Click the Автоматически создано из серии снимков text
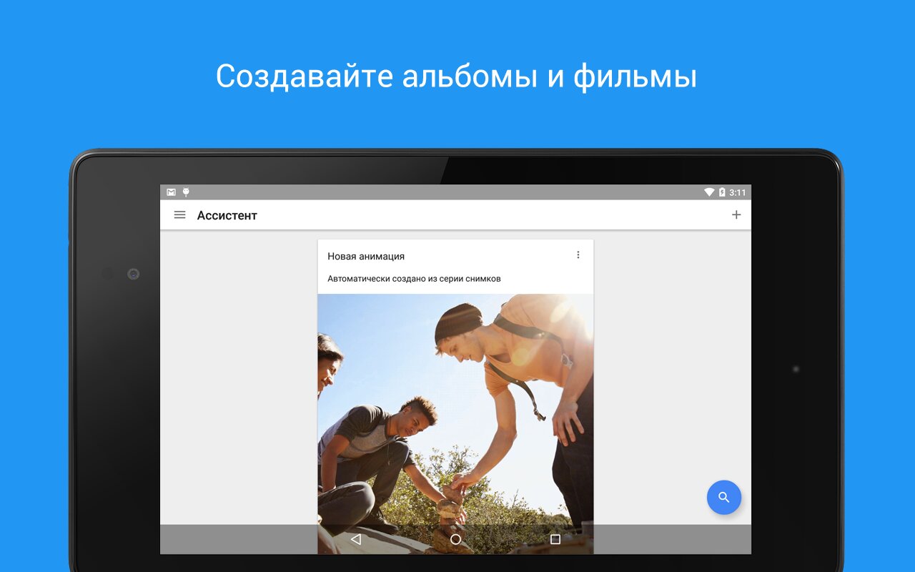Image resolution: width=915 pixels, height=572 pixels. click(x=414, y=279)
